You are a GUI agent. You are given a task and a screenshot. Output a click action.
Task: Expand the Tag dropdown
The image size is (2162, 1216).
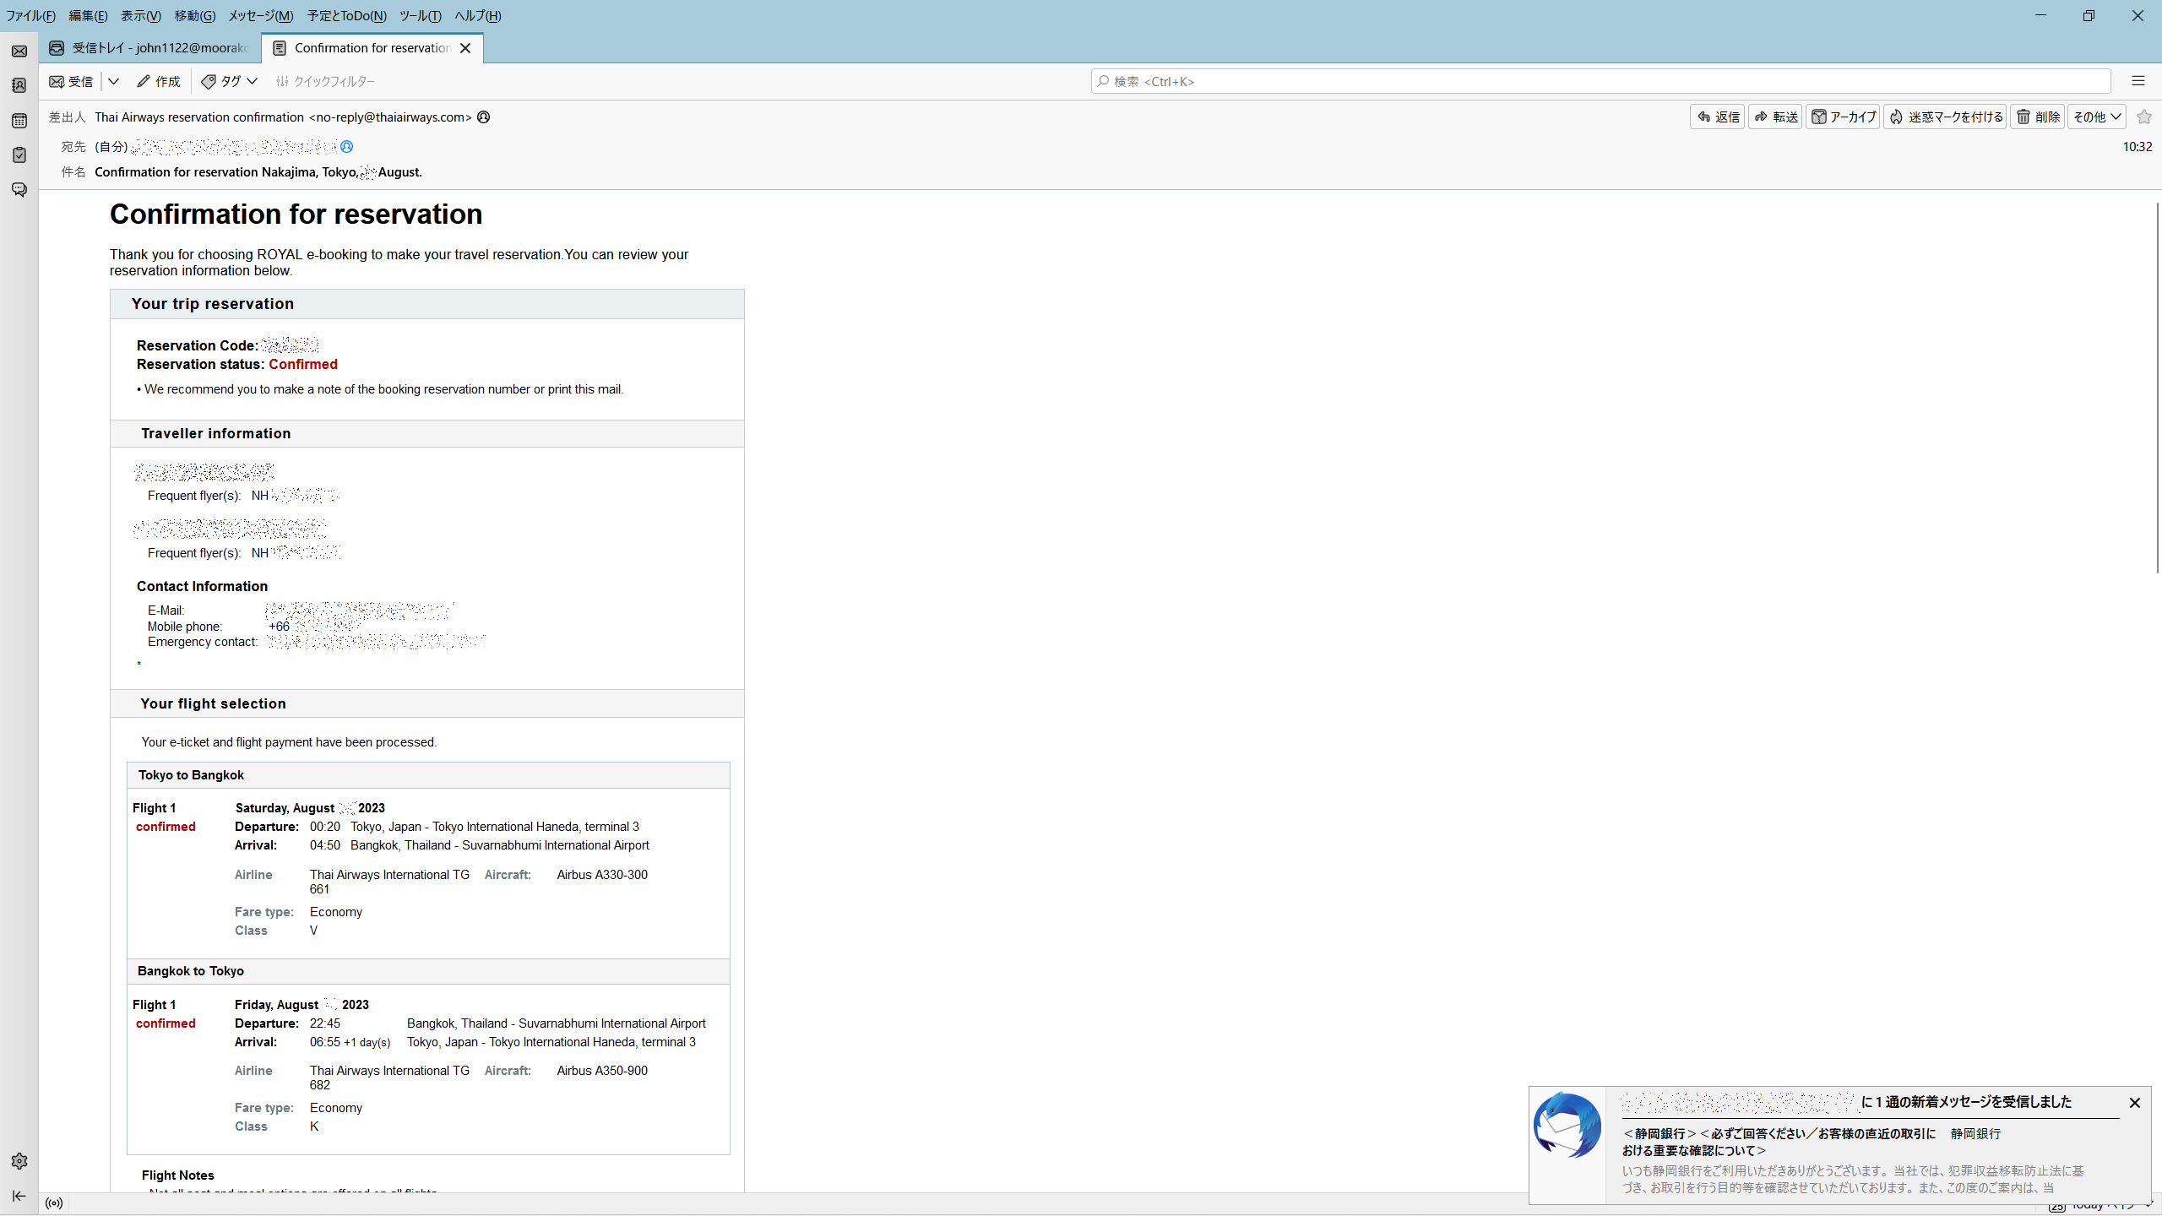point(230,81)
